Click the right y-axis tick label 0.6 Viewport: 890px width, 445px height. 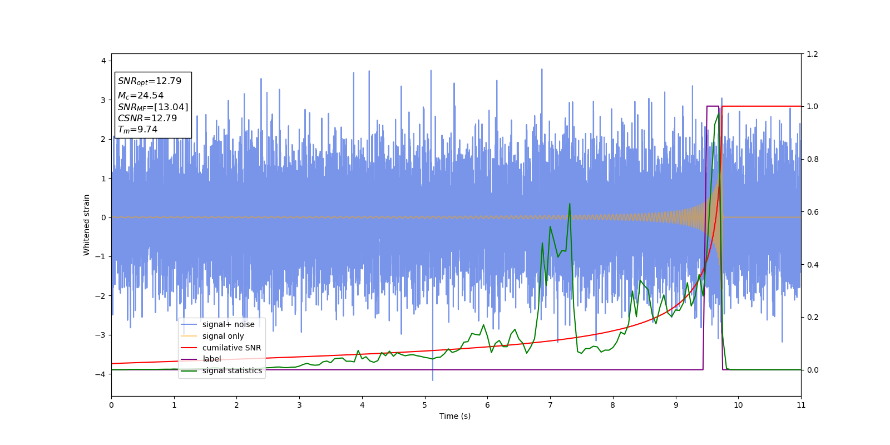click(x=812, y=212)
